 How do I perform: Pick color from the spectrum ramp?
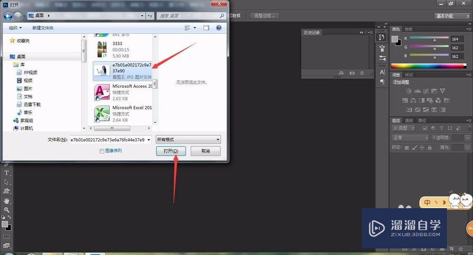(x=429, y=66)
